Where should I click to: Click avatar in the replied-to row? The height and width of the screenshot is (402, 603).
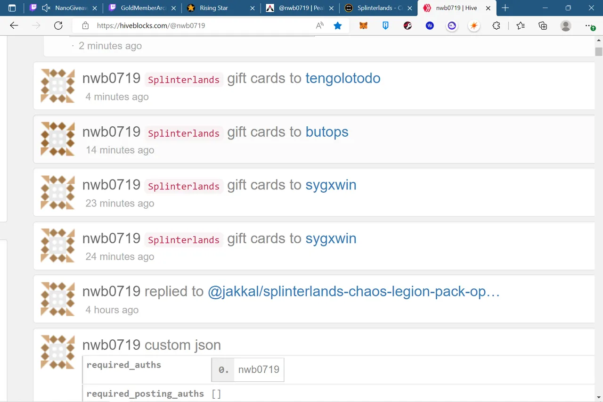[x=57, y=299]
